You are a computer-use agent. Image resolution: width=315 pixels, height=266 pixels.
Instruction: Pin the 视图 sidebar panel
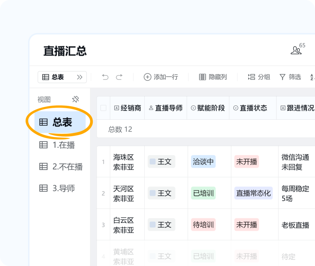pos(75,99)
